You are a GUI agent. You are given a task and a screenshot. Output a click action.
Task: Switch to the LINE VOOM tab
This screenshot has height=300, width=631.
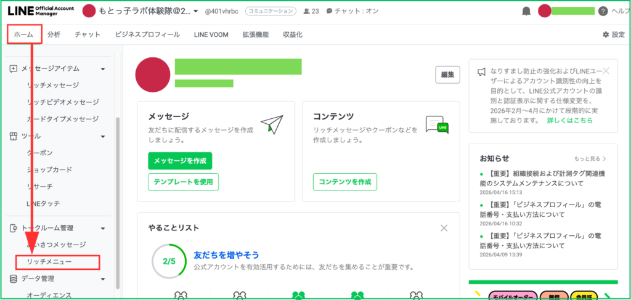(211, 34)
